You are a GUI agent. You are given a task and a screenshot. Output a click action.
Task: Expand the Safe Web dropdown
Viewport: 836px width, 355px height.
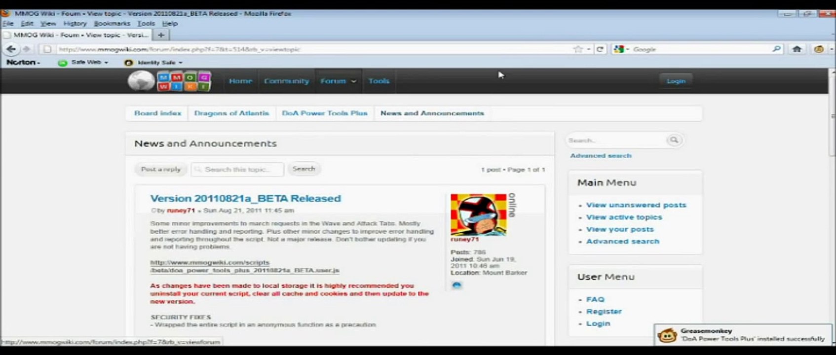106,63
